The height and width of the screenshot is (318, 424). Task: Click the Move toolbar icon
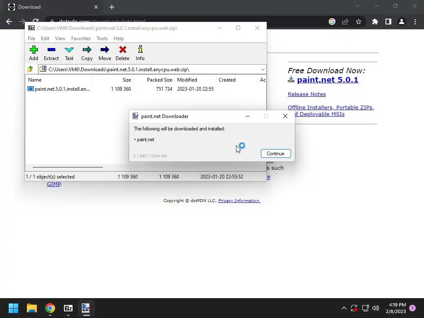105,53
